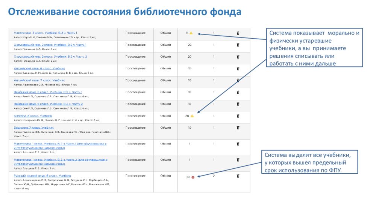Delete Английский язык 6 класс entry

point(238,69)
